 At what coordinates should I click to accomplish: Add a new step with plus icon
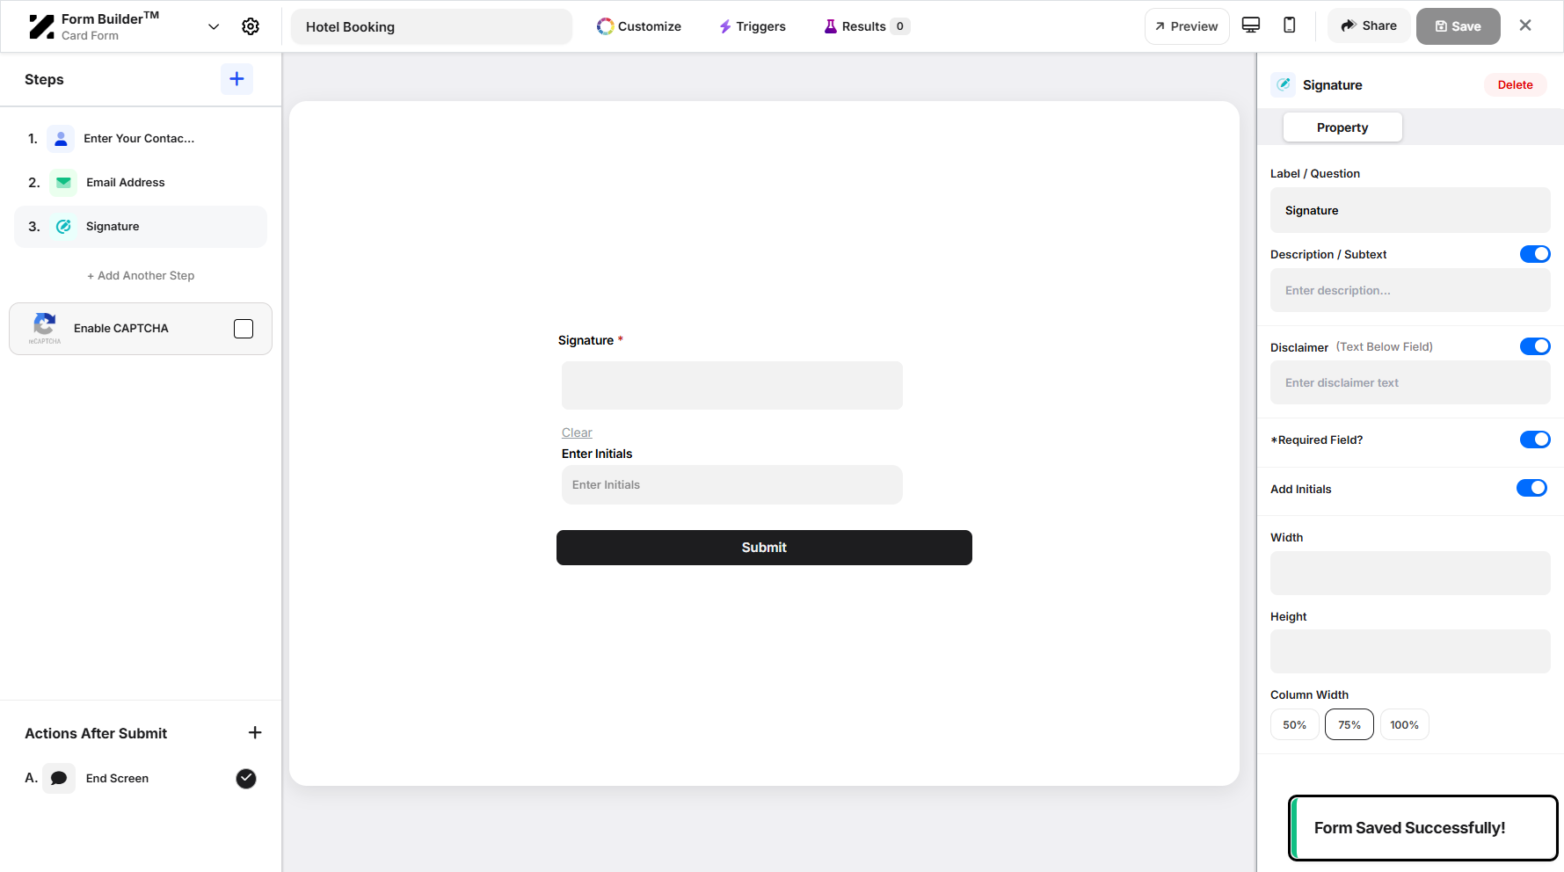(236, 79)
